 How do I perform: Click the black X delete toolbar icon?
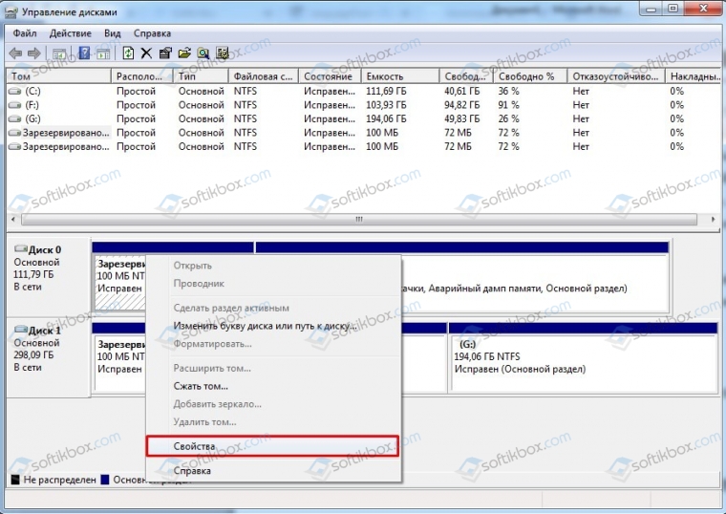[x=146, y=54]
